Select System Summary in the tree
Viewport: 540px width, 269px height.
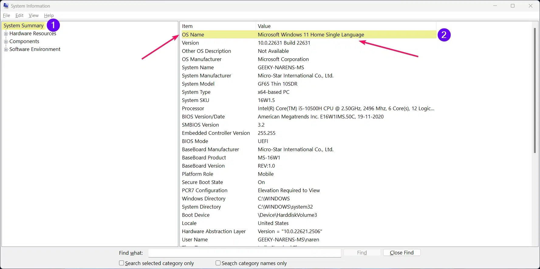point(24,26)
